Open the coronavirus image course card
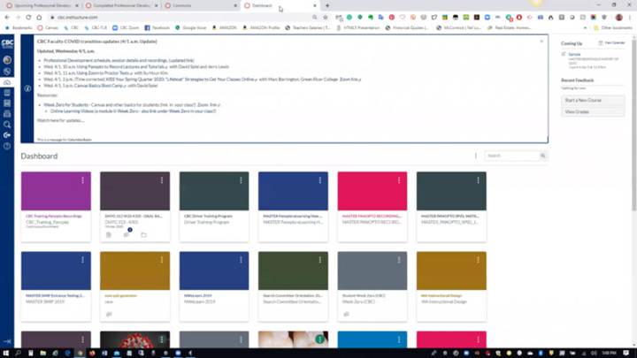Viewport: 637px width, 358px height. (x=134, y=339)
